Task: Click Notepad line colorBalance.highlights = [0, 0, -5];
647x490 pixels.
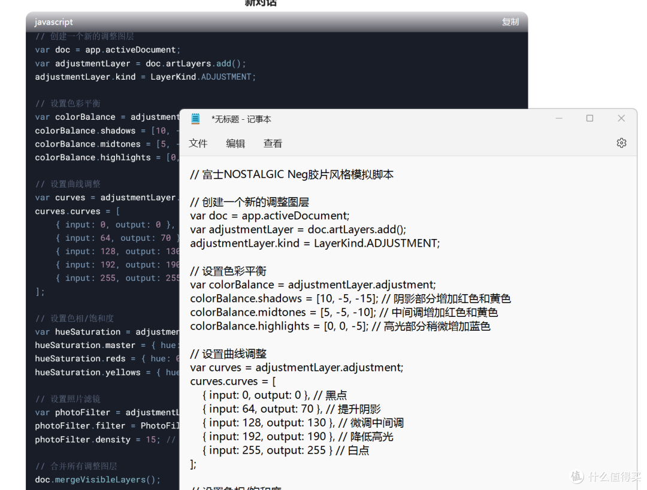Action: (340, 326)
